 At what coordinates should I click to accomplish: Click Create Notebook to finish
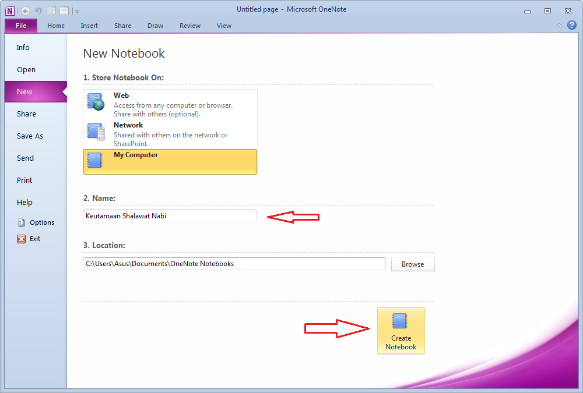(401, 331)
